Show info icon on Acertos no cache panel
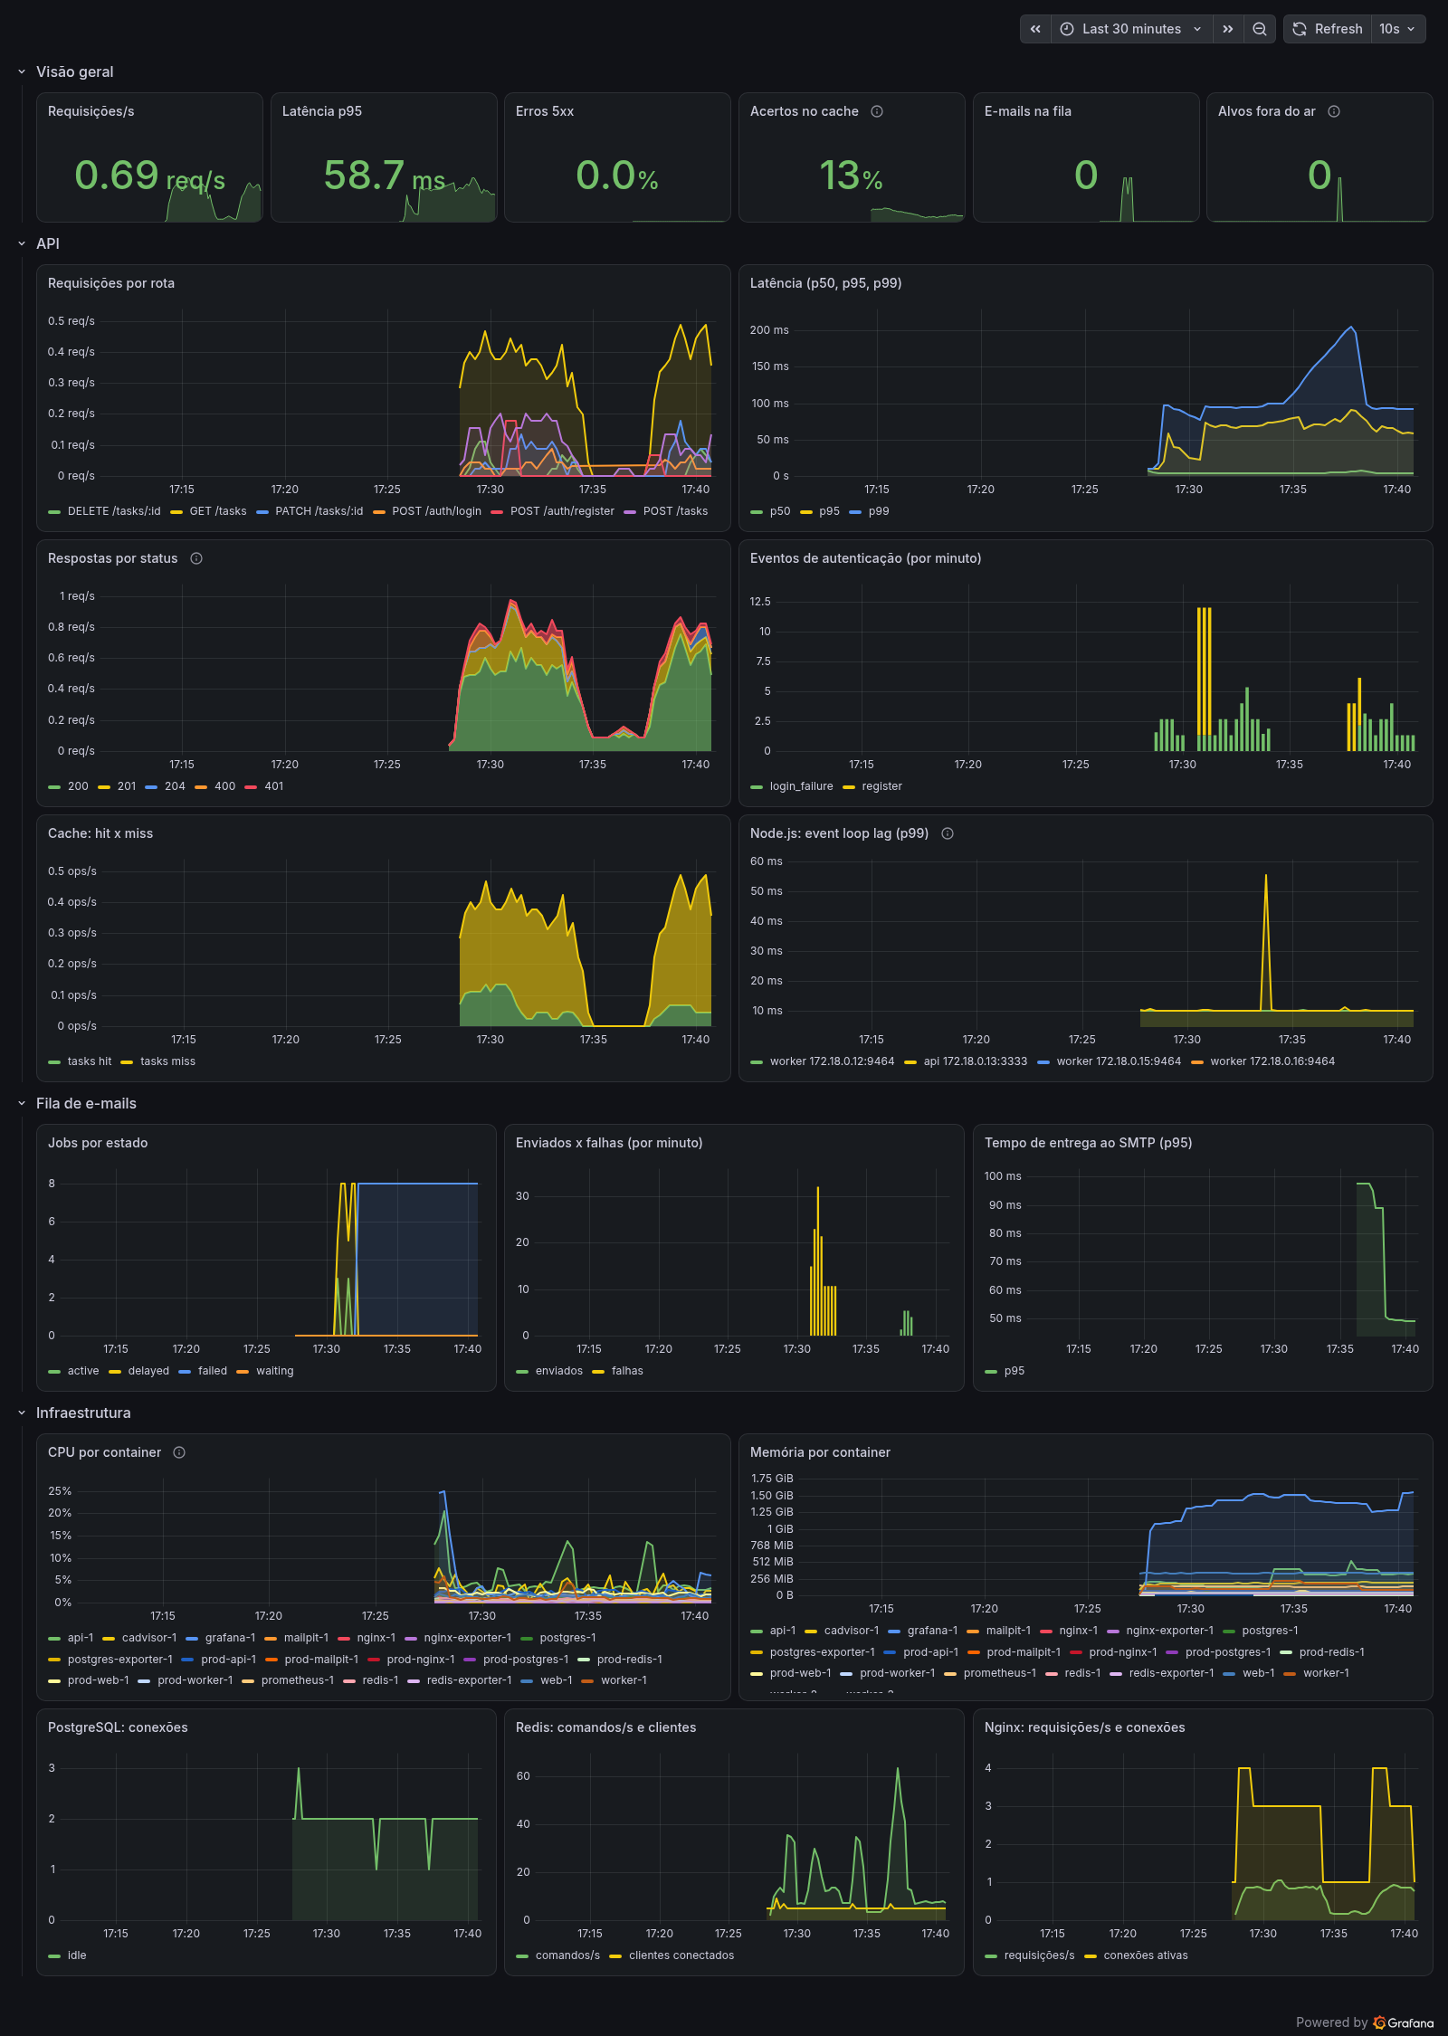This screenshot has width=1448, height=2036. 877,111
